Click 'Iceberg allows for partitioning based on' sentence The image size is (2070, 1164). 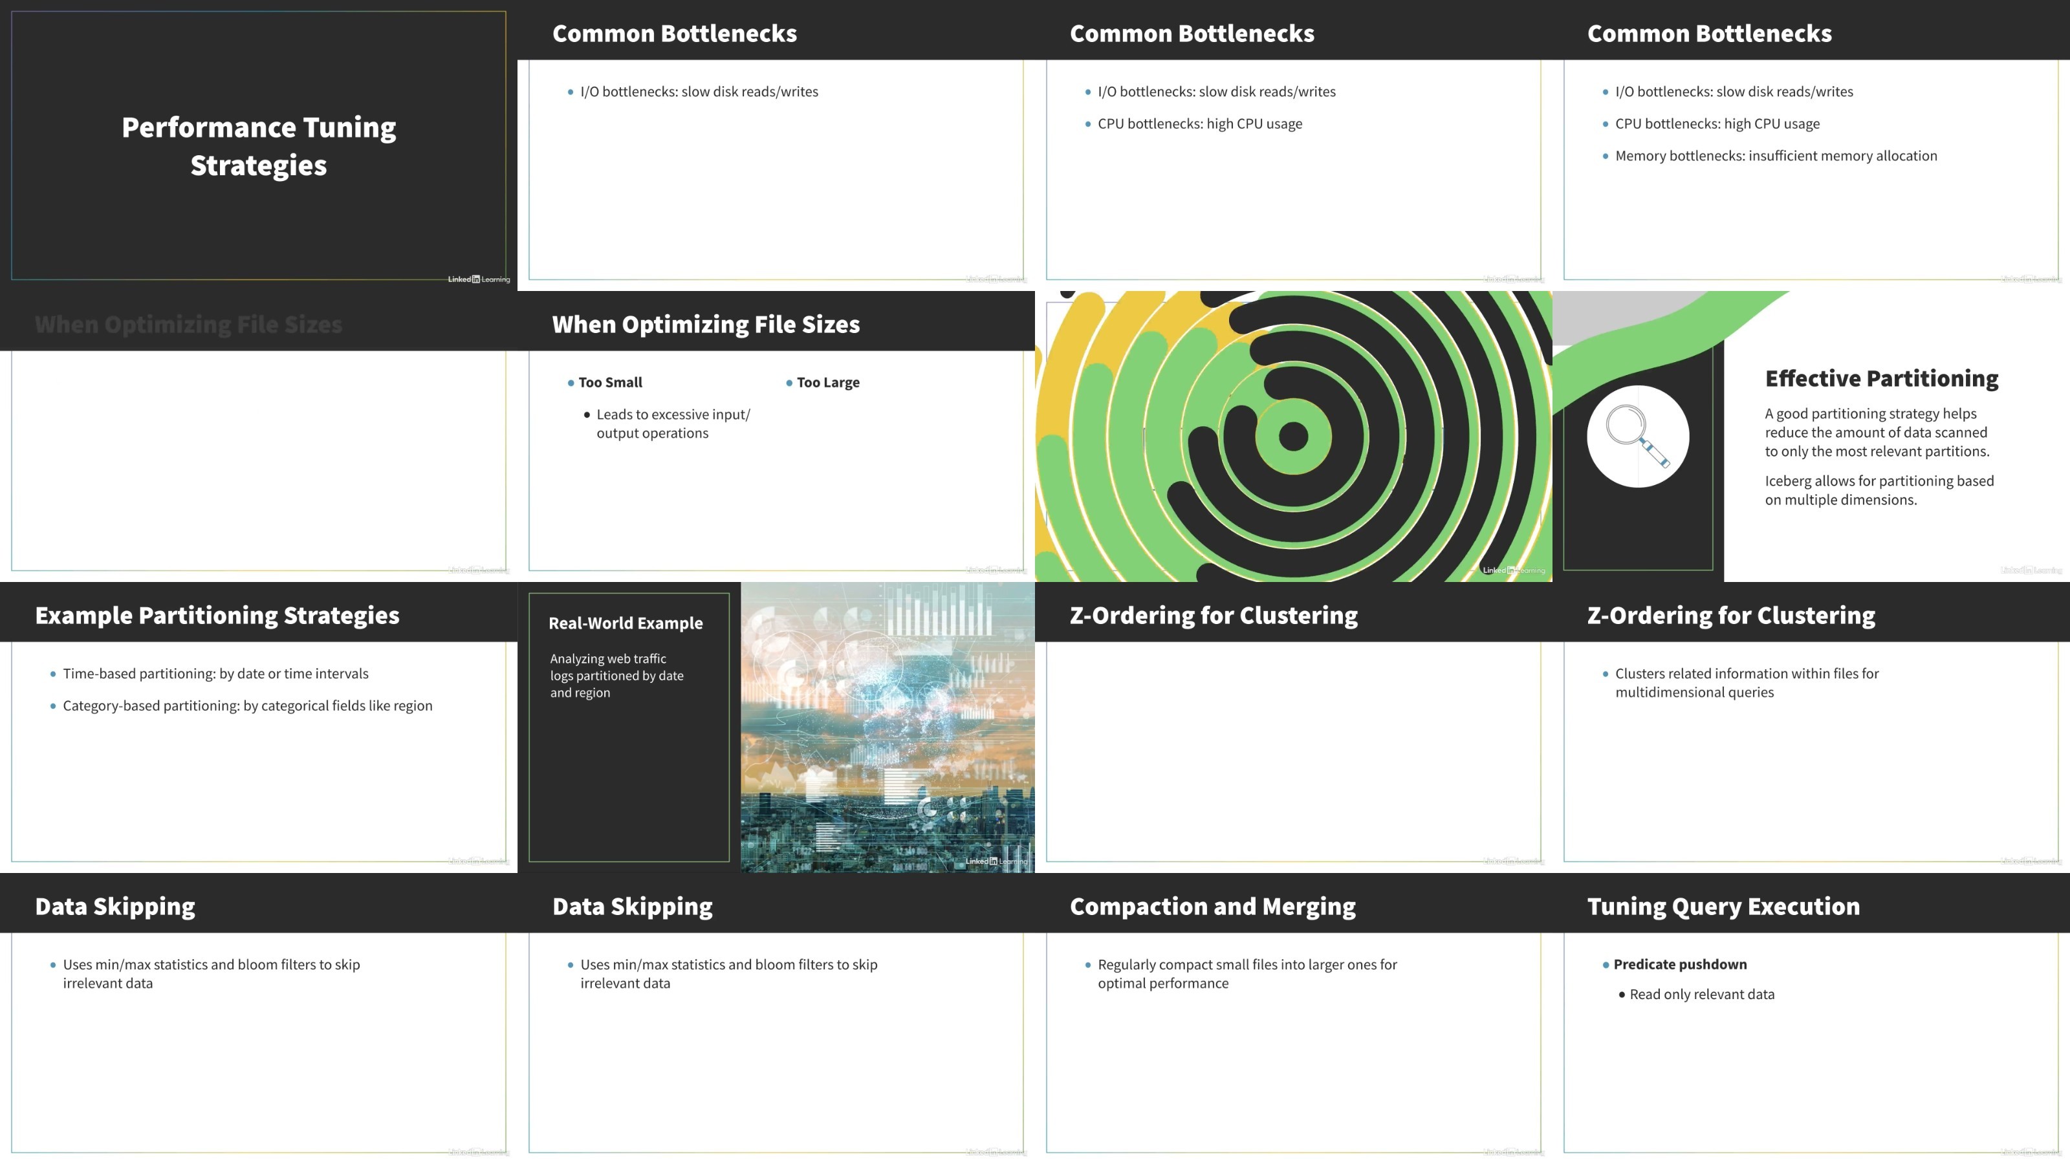[x=1879, y=490]
